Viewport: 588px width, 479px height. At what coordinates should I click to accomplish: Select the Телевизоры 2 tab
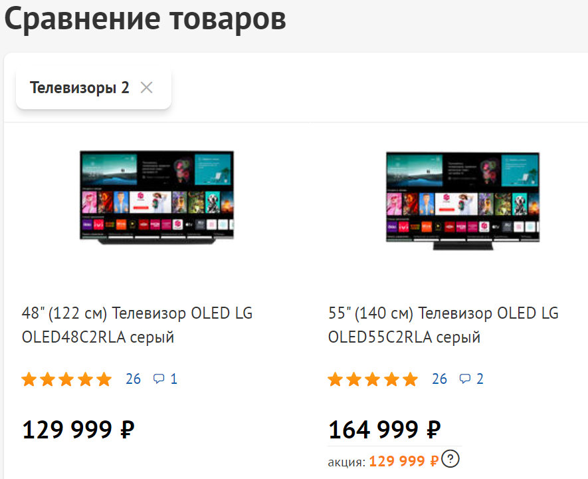pos(80,88)
